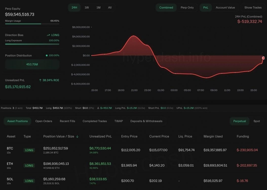The width and height of the screenshot is (267, 190).
Task: Select the All time range
Action: pos(110,8)
